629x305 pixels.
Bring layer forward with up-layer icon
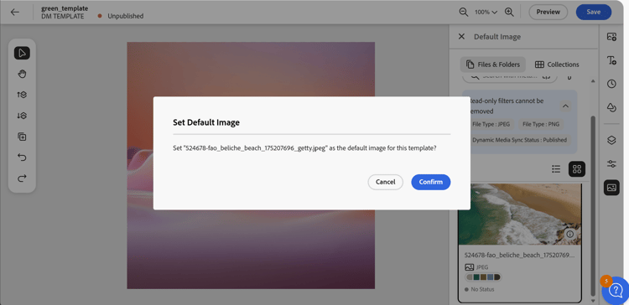pos(22,95)
